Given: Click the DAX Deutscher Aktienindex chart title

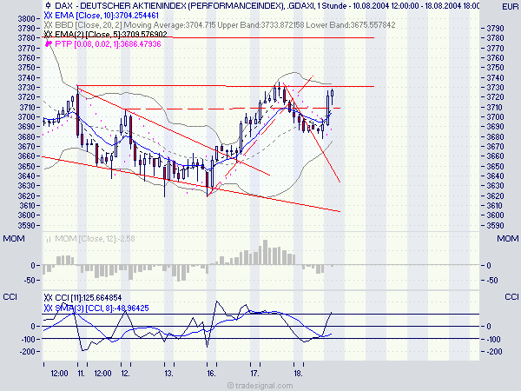Looking at the screenshot, I should tap(267, 6).
